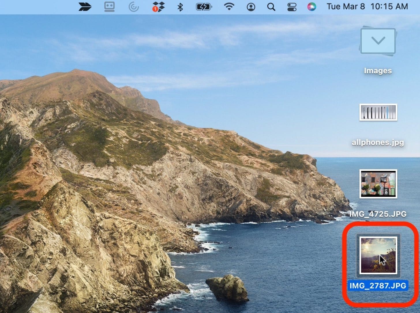The height and width of the screenshot is (313, 420).
Task: Click the highlighted IMG_2787.JPG file name
Action: (378, 286)
